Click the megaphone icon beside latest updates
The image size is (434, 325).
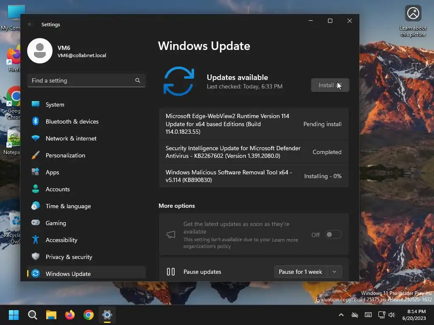point(171,234)
